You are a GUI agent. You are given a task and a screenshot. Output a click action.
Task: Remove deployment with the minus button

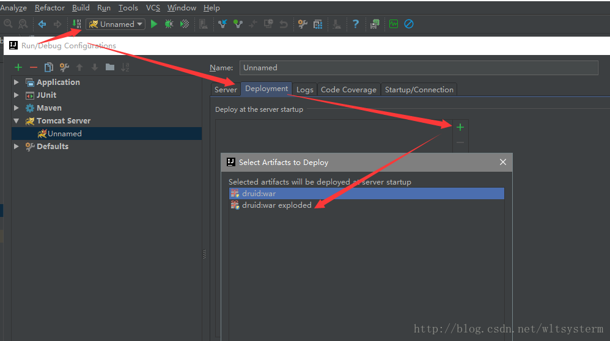[460, 143]
